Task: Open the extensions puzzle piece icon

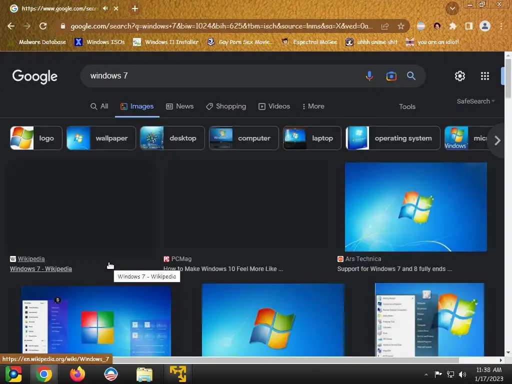Action: point(452,26)
